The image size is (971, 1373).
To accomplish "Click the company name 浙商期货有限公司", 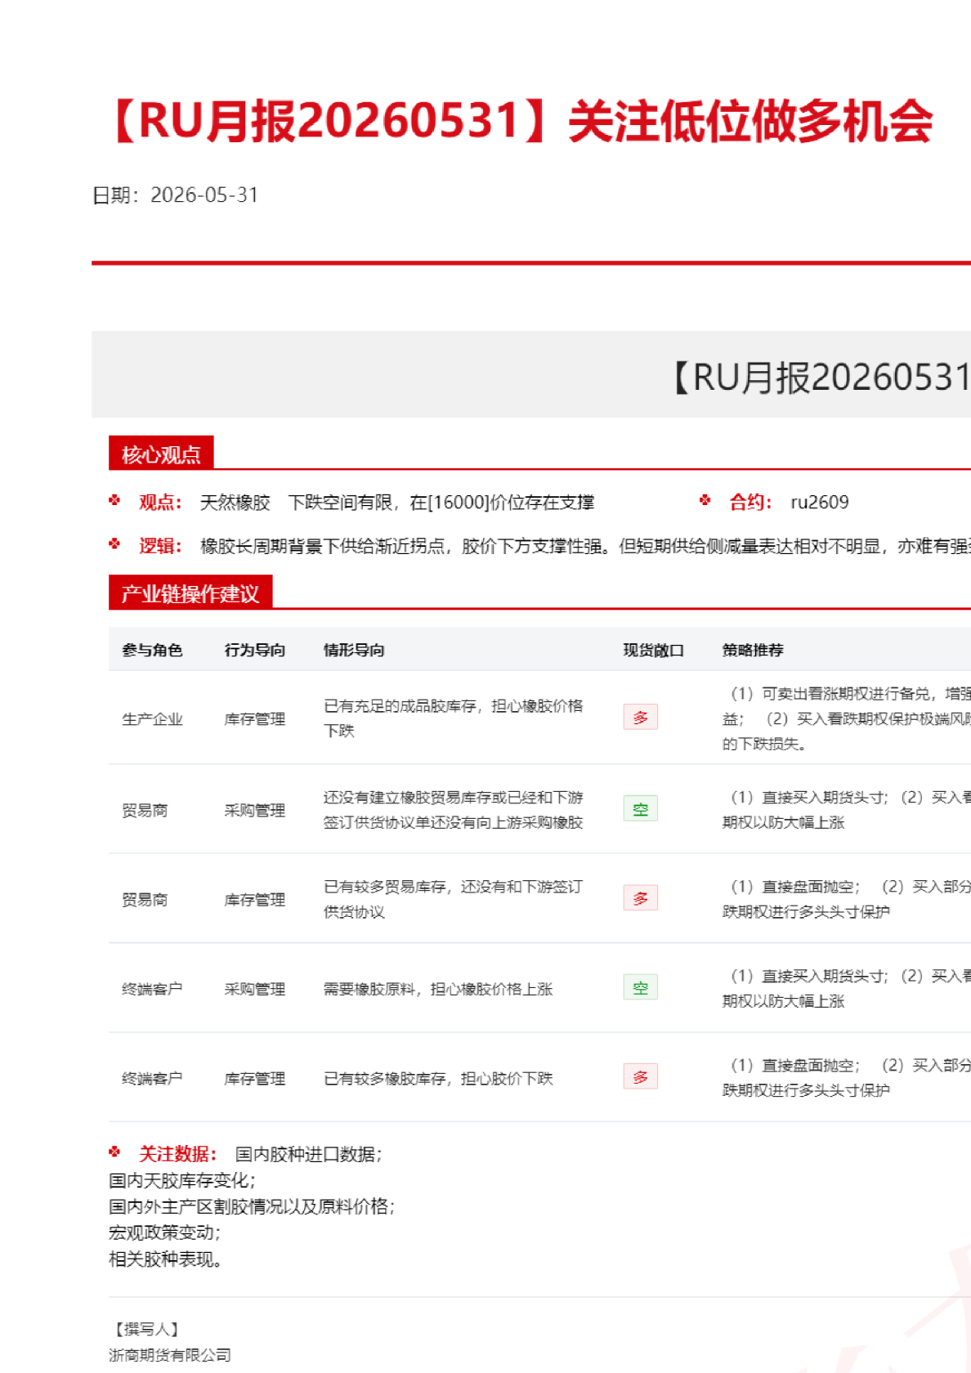I will [x=170, y=1355].
